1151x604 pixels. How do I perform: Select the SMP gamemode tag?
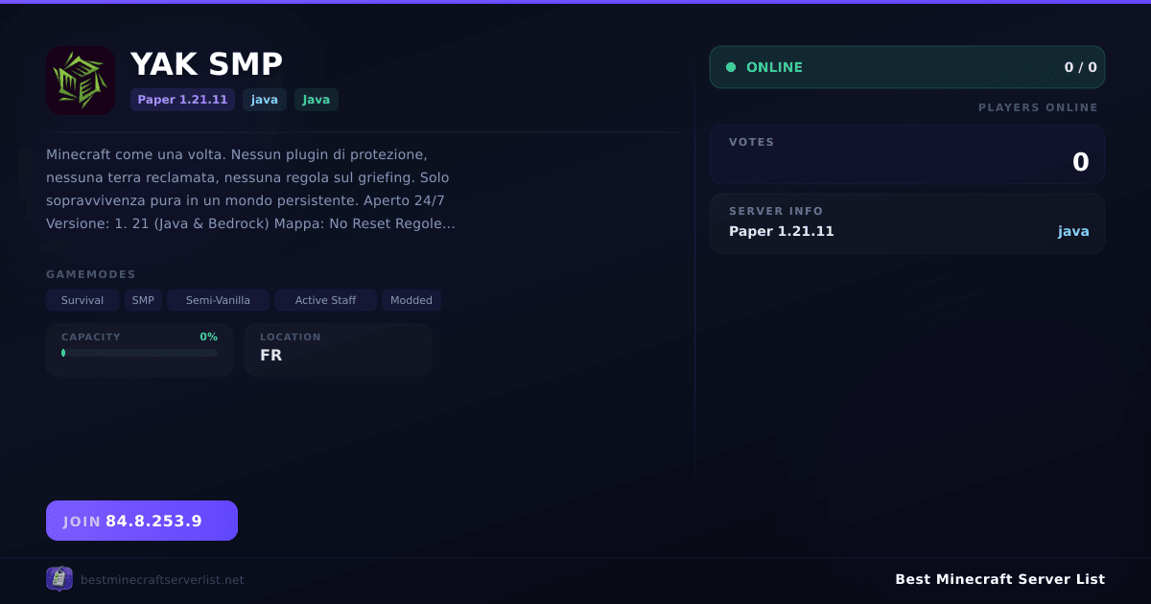pos(143,300)
